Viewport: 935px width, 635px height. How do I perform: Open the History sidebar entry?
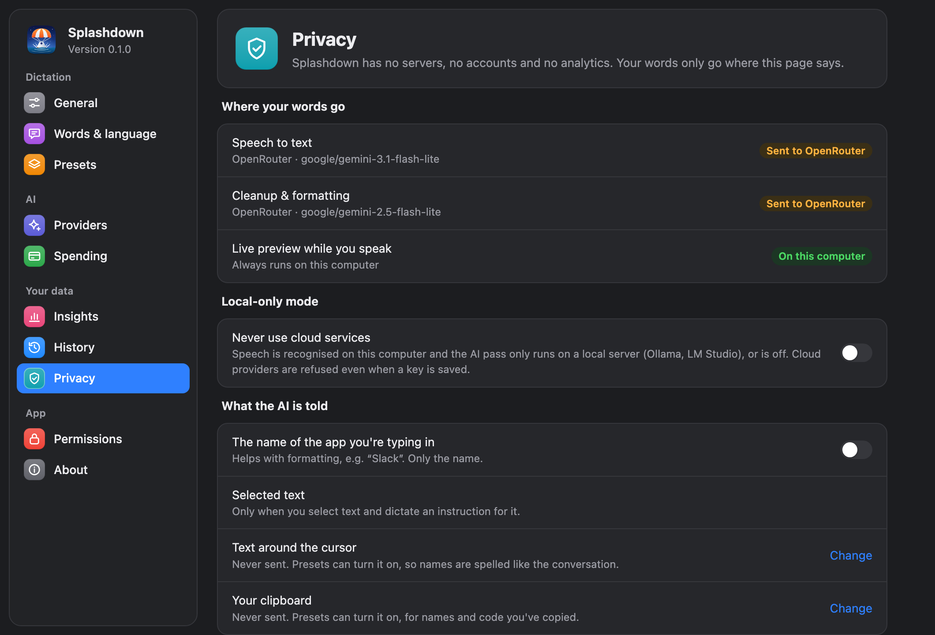(x=103, y=347)
